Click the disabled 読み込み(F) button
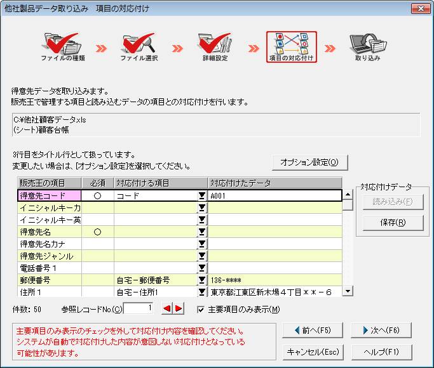The image size is (434, 368). tap(393, 201)
